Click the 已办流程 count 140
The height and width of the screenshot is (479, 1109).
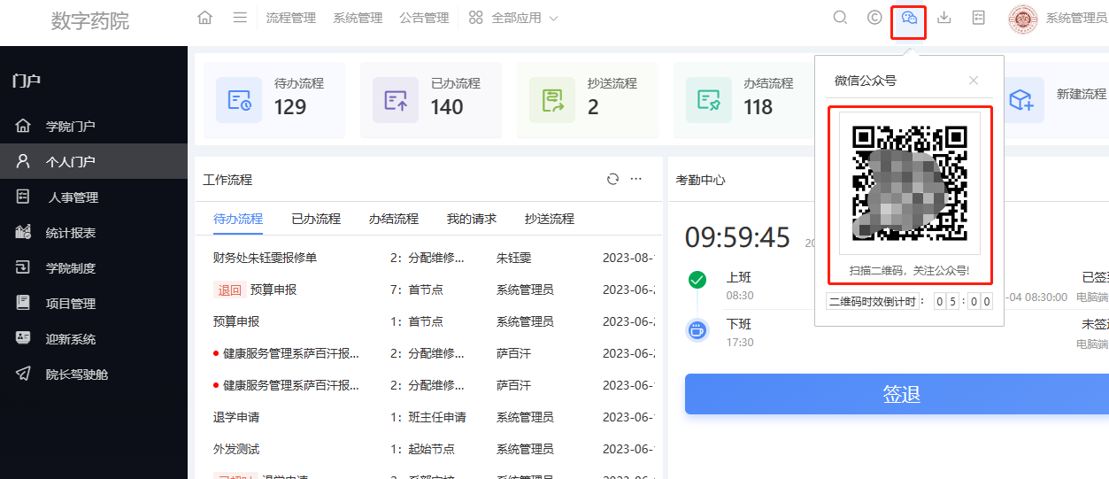tap(447, 107)
